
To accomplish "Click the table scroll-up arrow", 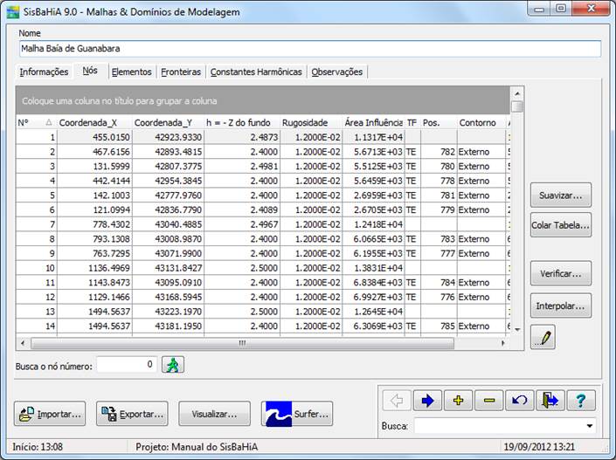I will click(x=517, y=93).
